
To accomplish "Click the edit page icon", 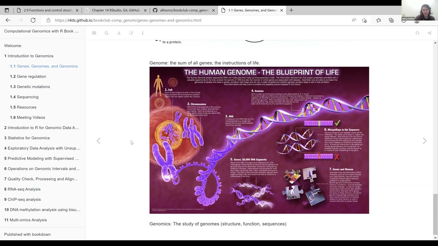I will (x=131, y=33).
